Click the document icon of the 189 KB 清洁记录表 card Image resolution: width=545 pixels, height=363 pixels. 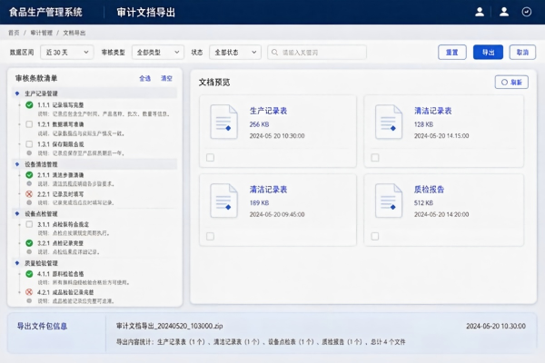pyautogui.click(x=223, y=201)
